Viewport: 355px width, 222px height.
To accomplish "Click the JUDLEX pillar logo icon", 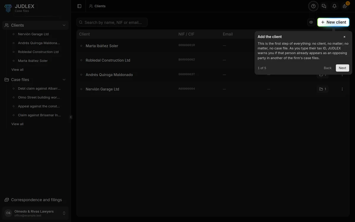I will [x=8, y=8].
